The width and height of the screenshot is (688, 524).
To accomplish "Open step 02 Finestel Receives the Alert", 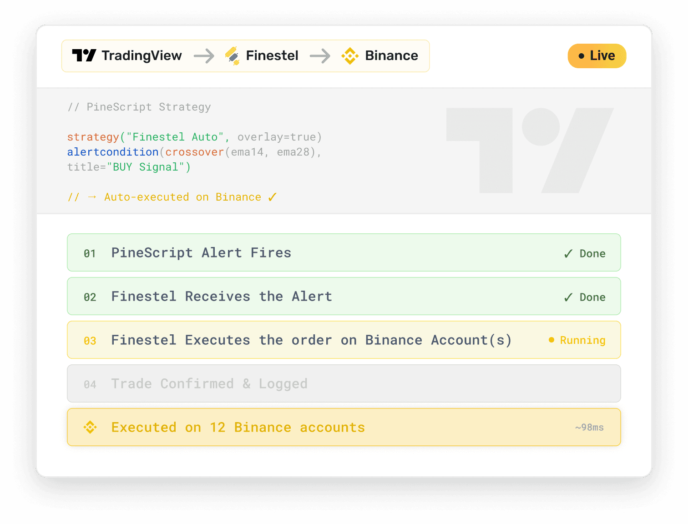I will coord(344,296).
